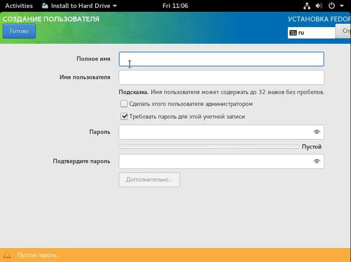Click the warning triangle icon in orange bar
This screenshot has height=262, width=351.
7,255
